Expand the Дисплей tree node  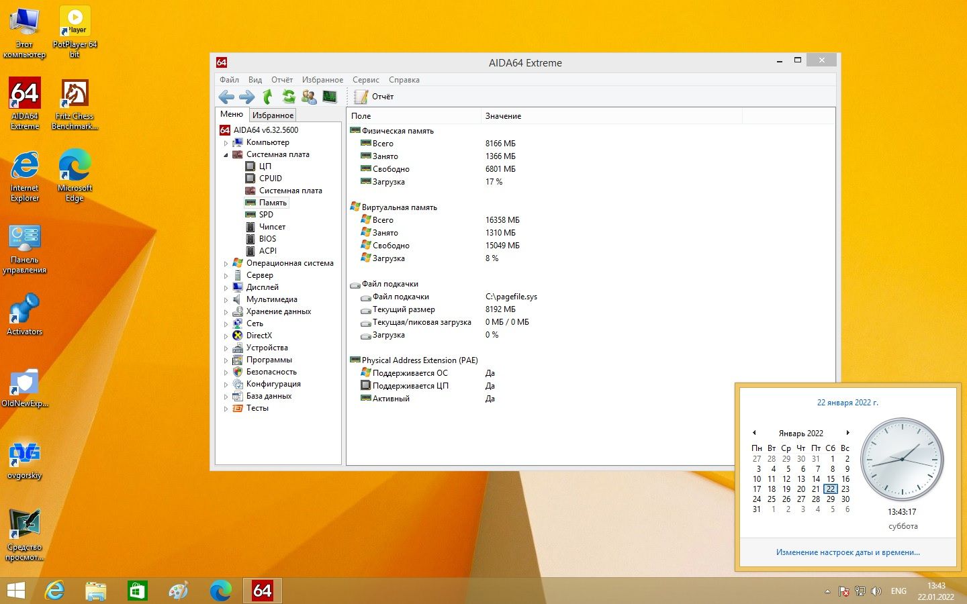point(226,287)
